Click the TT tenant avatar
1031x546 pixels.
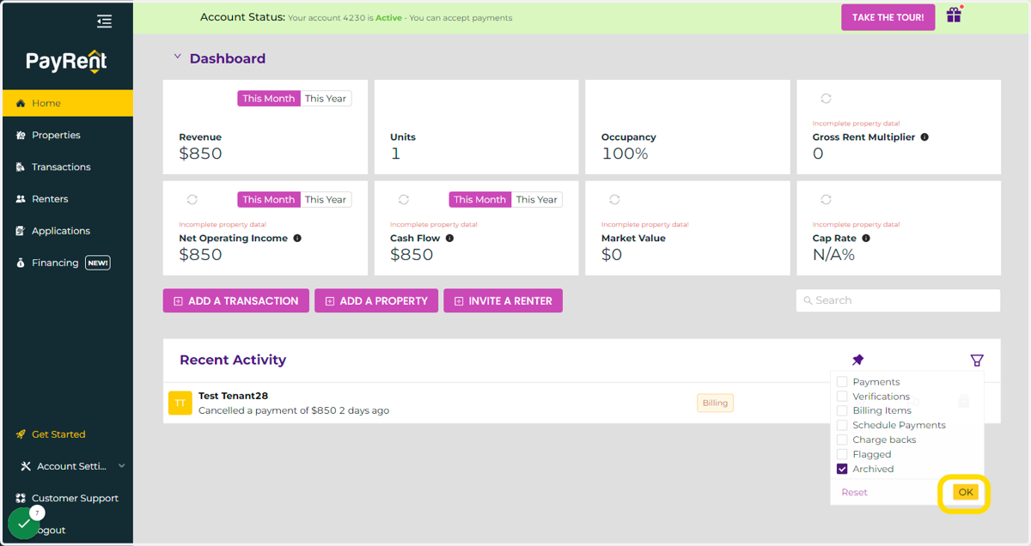point(180,403)
